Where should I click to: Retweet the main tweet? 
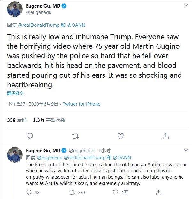click(x=75, y=136)
